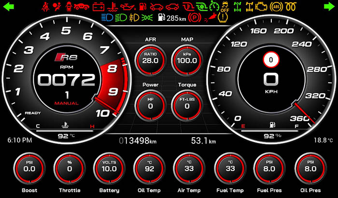This screenshot has width=338, height=198.
Task: Tap the yellow fog light icon
Action: point(134,18)
